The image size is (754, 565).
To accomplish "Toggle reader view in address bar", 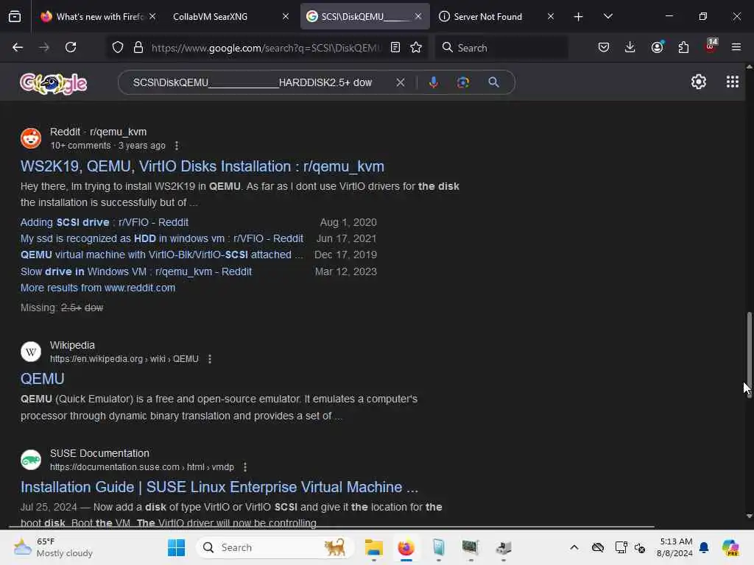I will 395,48.
